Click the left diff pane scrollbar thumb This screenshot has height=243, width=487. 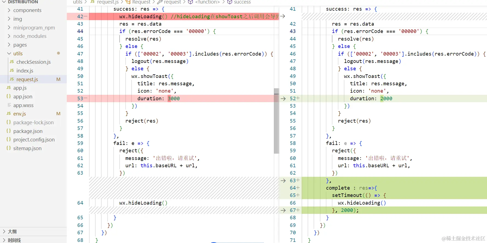pyautogui.click(x=276, y=121)
